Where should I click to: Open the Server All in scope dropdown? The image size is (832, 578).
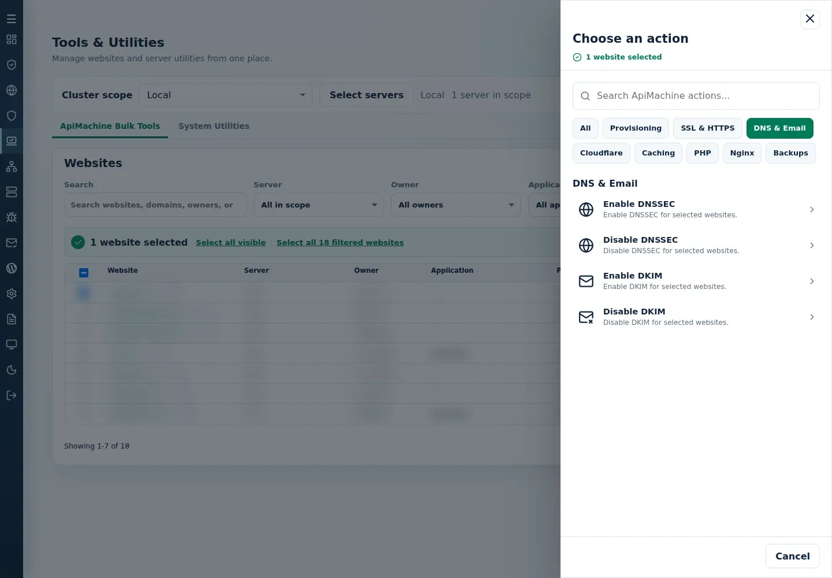tap(318, 205)
